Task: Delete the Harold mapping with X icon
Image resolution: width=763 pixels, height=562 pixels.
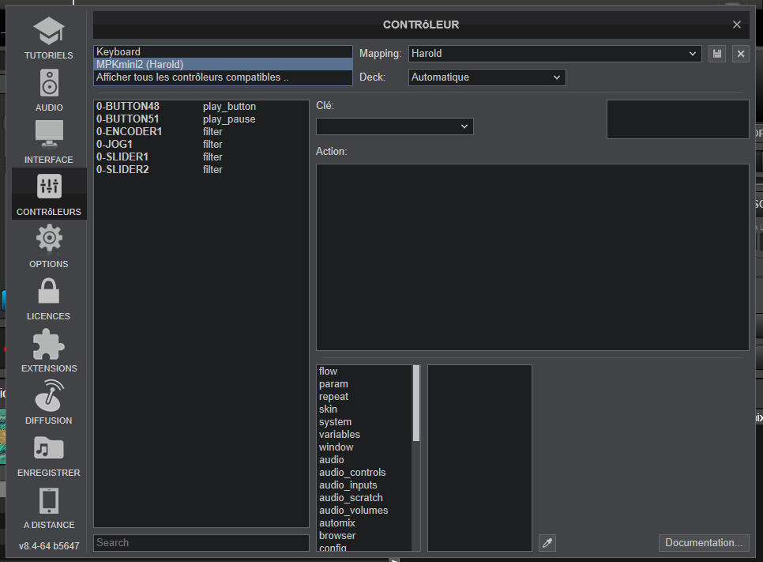Action: tap(741, 54)
